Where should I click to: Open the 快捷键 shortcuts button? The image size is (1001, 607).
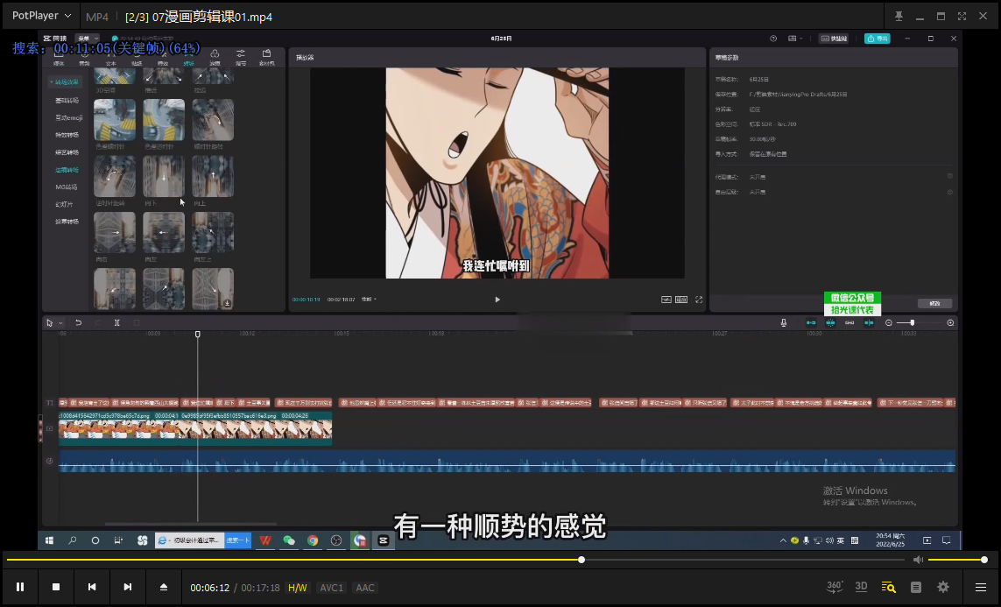click(x=834, y=39)
